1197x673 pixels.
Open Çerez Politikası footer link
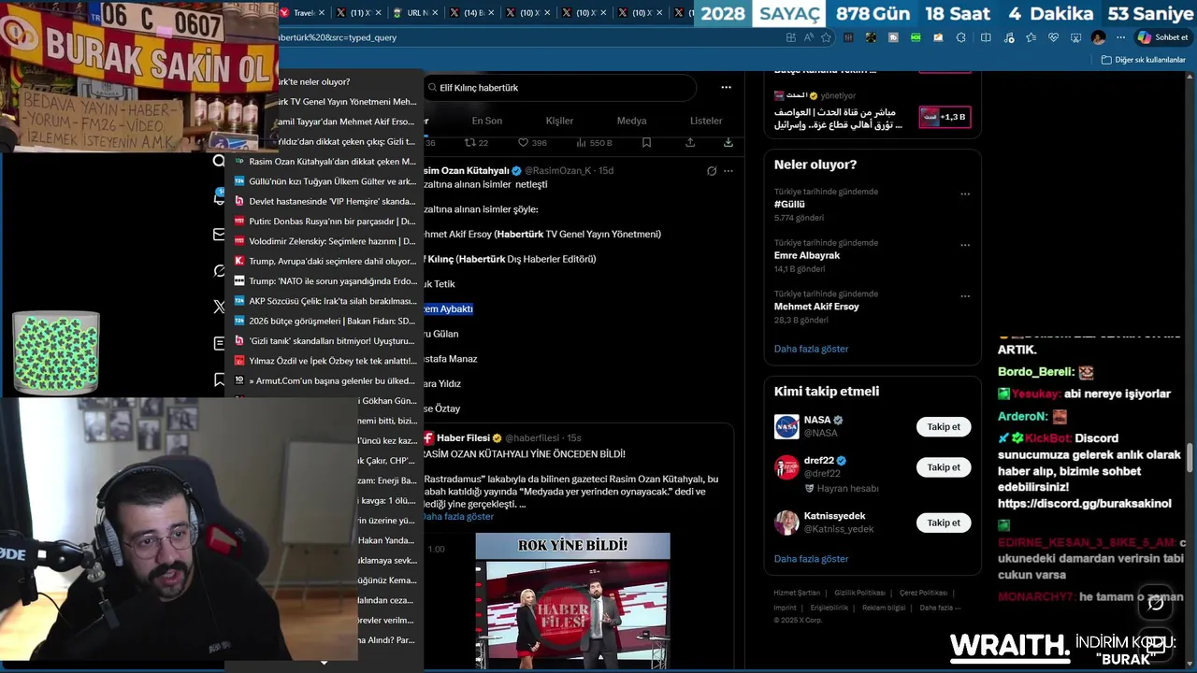[923, 593]
